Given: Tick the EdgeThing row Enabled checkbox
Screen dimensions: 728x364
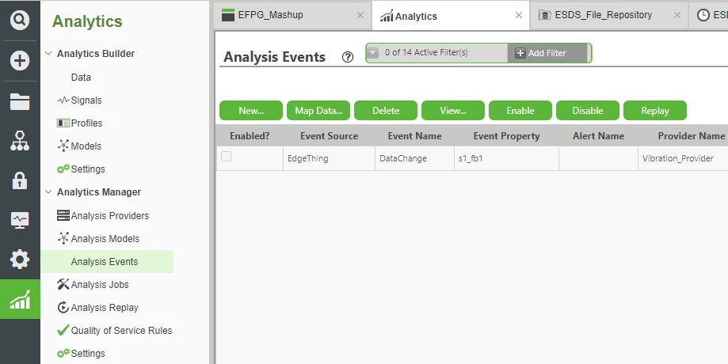Looking at the screenshot, I should tap(226, 156).
